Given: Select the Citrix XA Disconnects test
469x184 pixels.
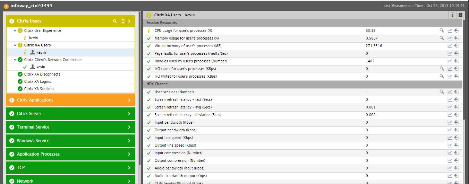Looking at the screenshot, I should click(x=42, y=74).
